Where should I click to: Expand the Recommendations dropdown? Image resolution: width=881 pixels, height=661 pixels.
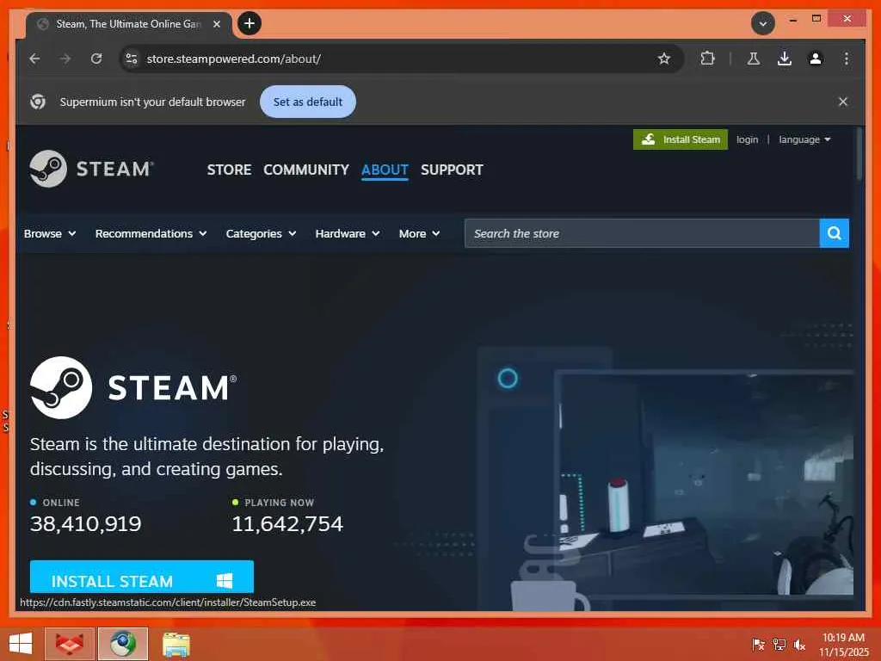(x=151, y=233)
